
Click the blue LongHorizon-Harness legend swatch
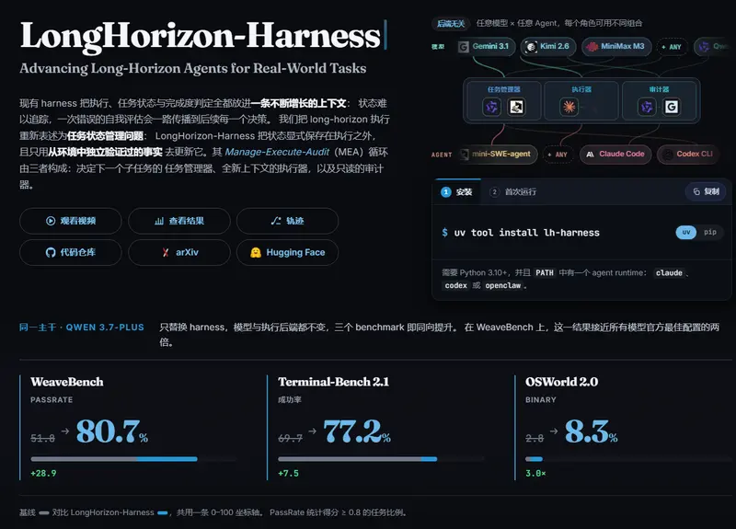tap(163, 513)
